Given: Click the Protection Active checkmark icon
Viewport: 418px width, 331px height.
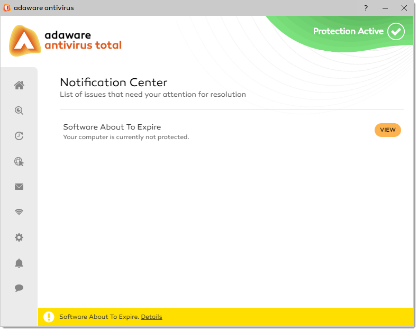Looking at the screenshot, I should pyautogui.click(x=396, y=31).
